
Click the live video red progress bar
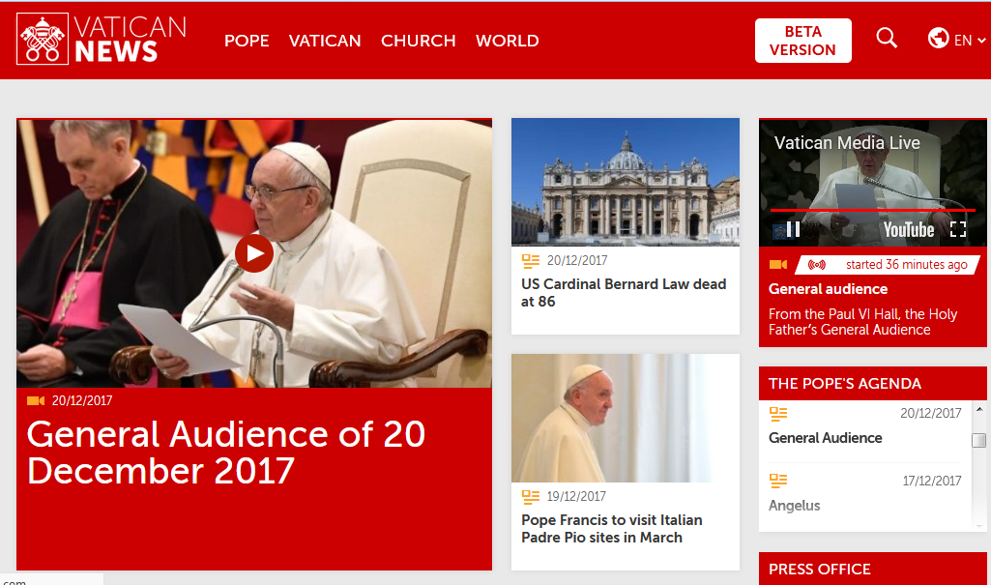coord(872,210)
